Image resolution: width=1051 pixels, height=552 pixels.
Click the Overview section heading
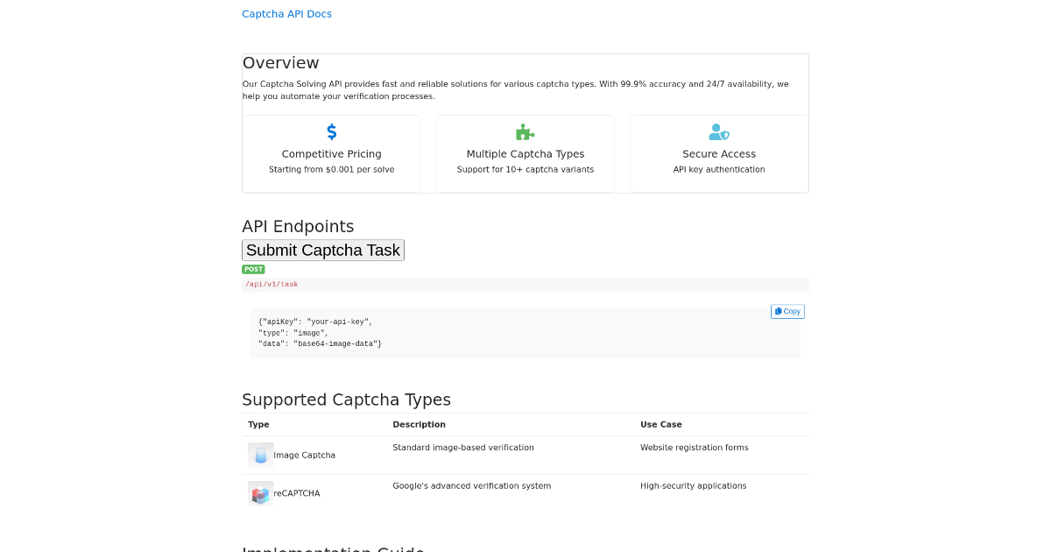[280, 63]
